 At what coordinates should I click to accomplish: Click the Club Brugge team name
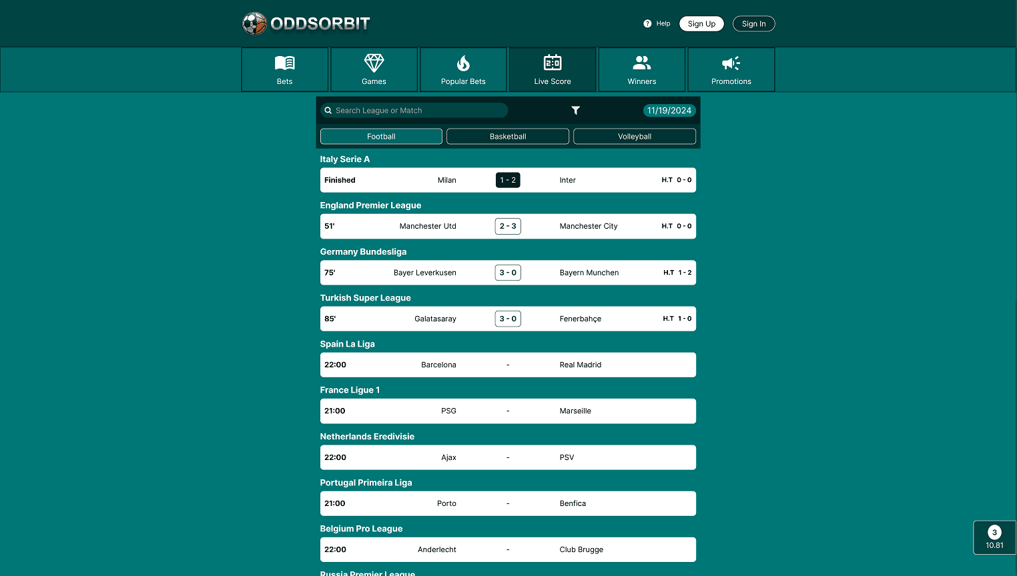581,549
